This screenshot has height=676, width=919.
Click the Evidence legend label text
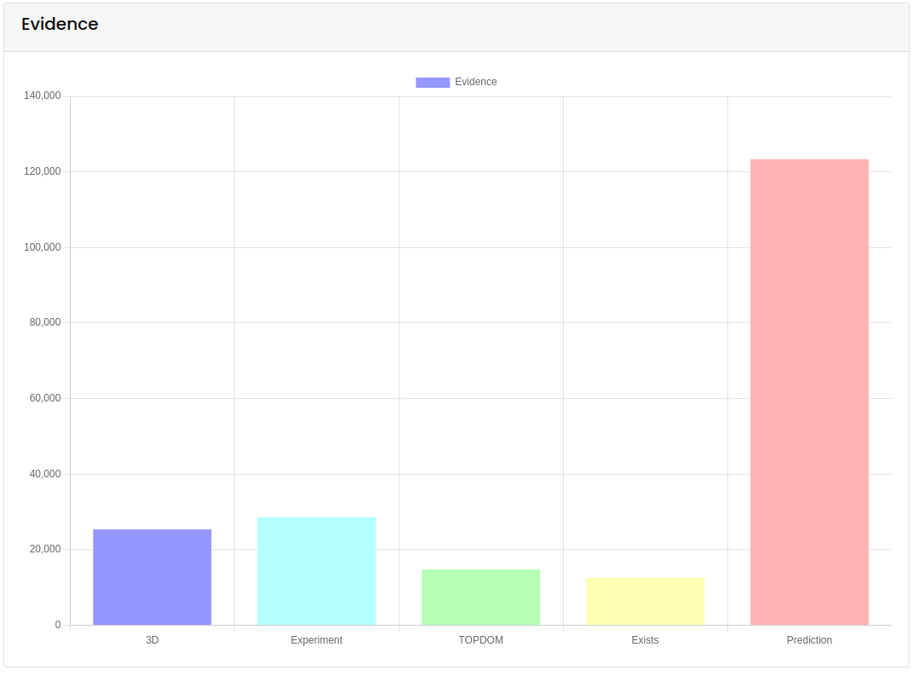click(x=475, y=83)
